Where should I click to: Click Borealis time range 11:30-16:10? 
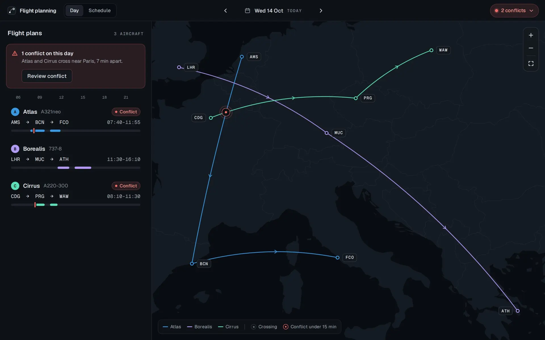point(123,159)
